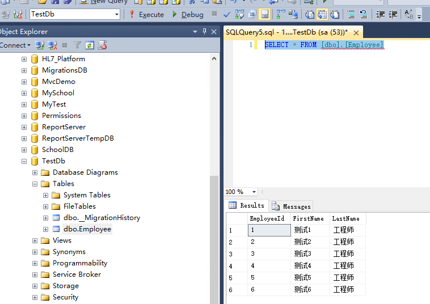This screenshot has height=304, width=430.
Task: Select the Service Broker folder
Action: click(77, 275)
